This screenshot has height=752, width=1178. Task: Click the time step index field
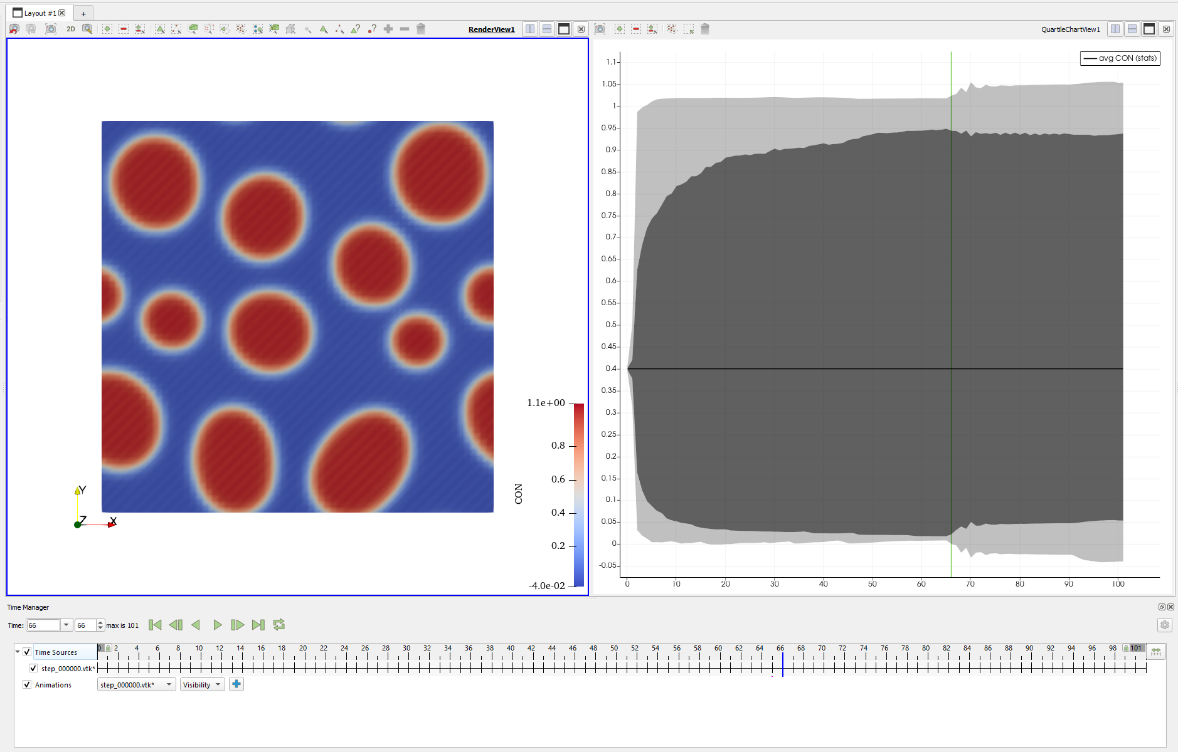coord(85,625)
